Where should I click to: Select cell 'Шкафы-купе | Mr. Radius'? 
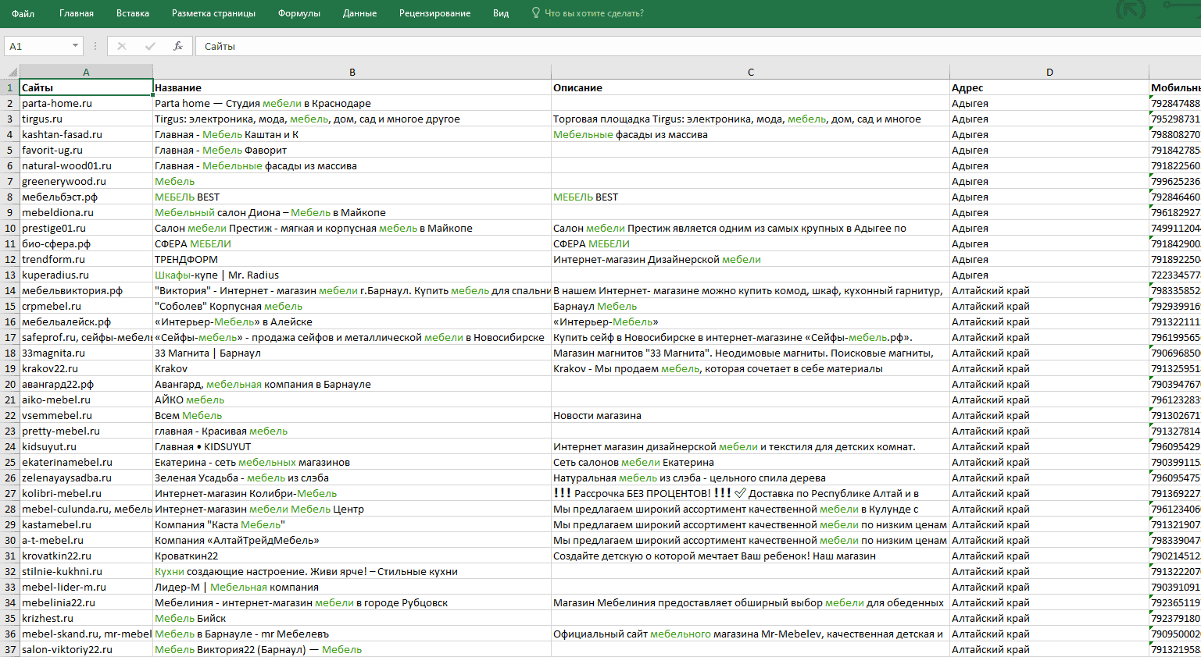point(352,275)
